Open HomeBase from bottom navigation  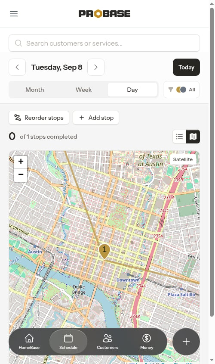[x=29, y=342]
